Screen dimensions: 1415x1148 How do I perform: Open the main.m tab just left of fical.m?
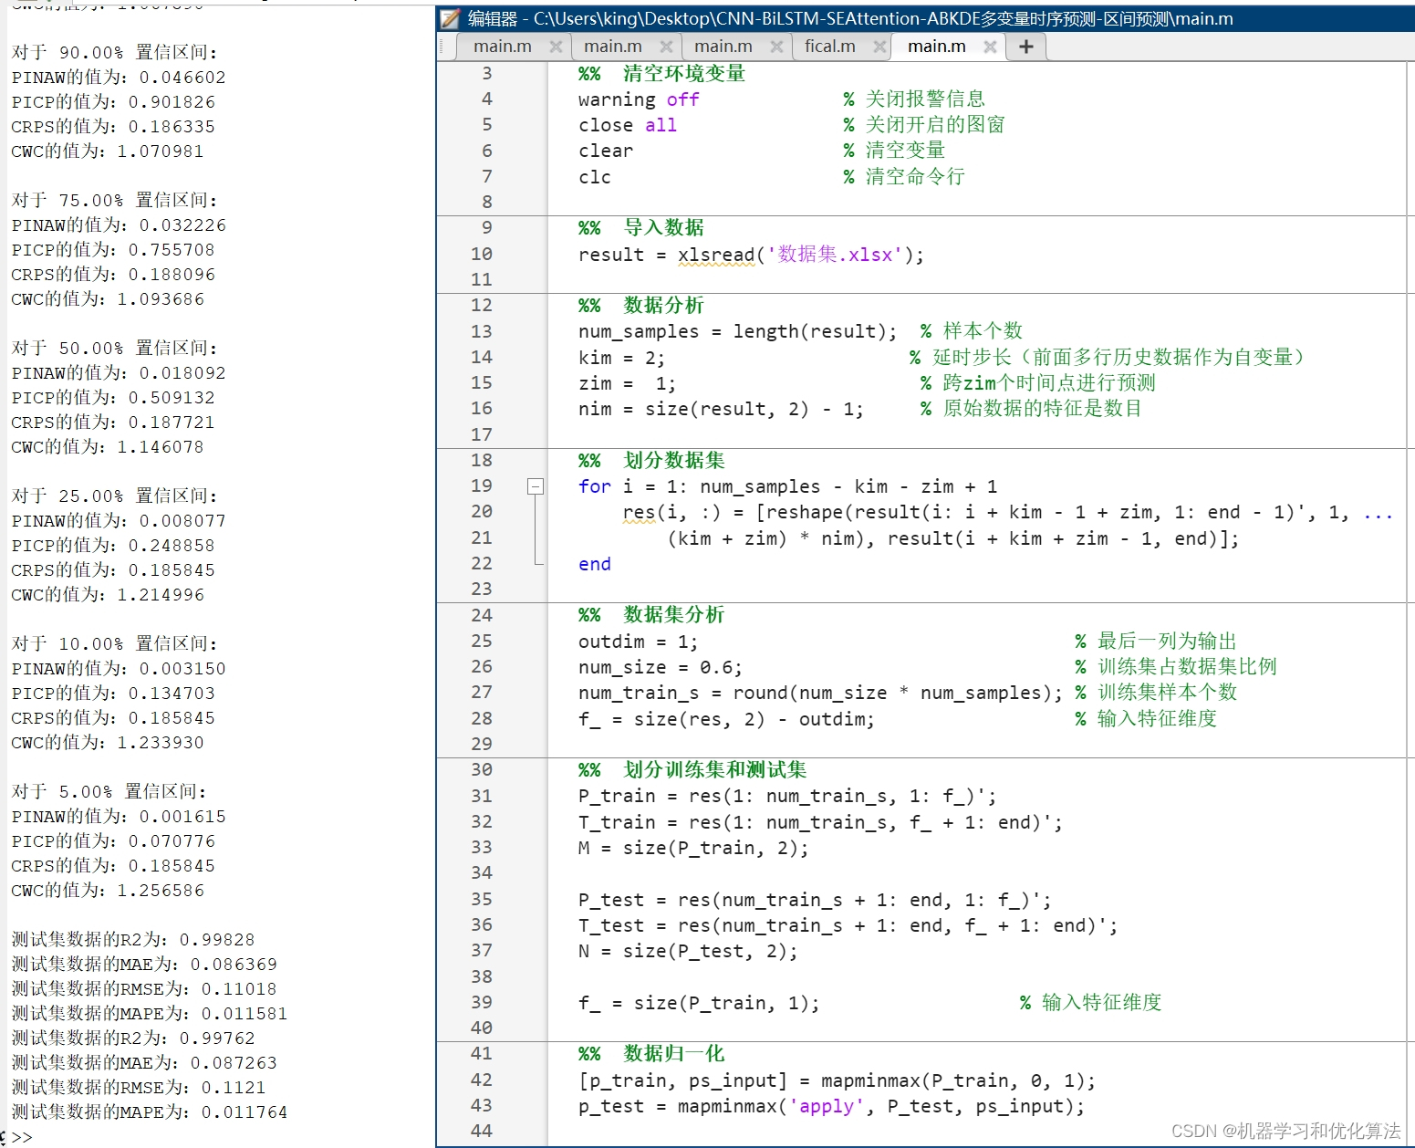click(723, 47)
